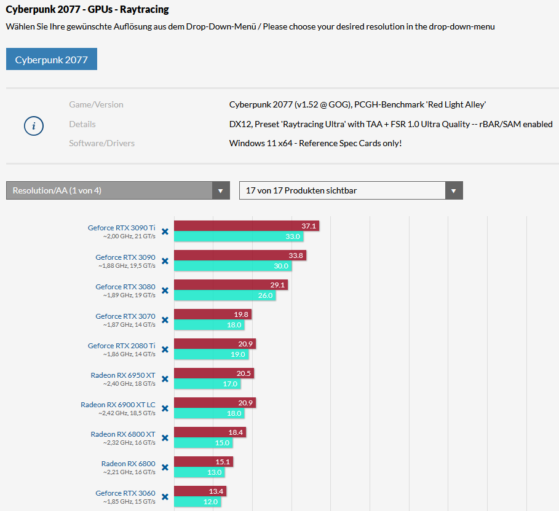This screenshot has width=559, height=511.
Task: Click the circular info icon
Action: pos(34,126)
